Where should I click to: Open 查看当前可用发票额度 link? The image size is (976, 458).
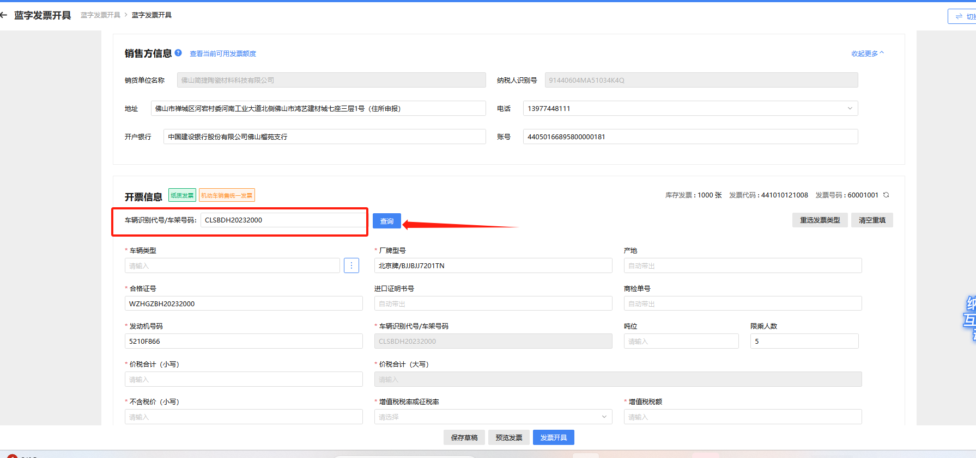(x=223, y=53)
